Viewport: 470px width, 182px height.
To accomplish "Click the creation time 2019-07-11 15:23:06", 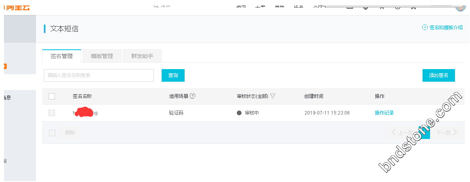I will [327, 113].
